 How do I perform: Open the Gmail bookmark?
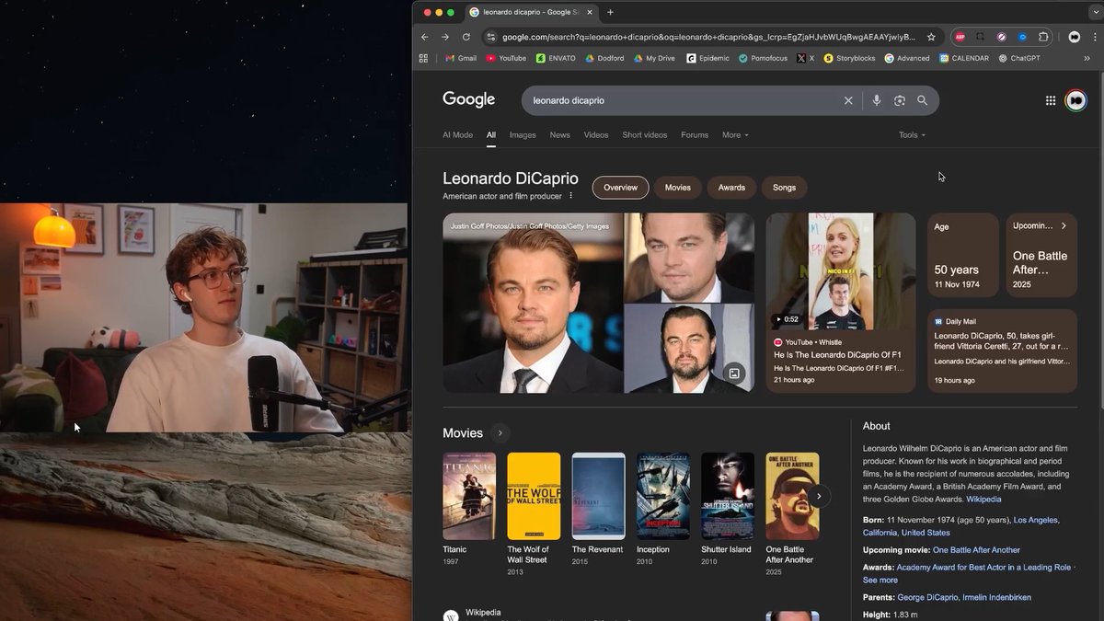[461, 58]
